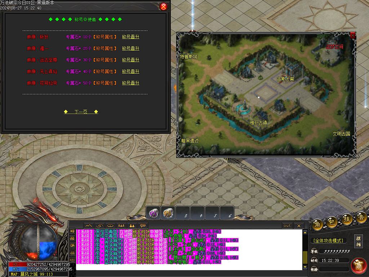Toggle the speaker chat channel icon
The width and height of the screenshot is (369, 277).
click(72, 231)
